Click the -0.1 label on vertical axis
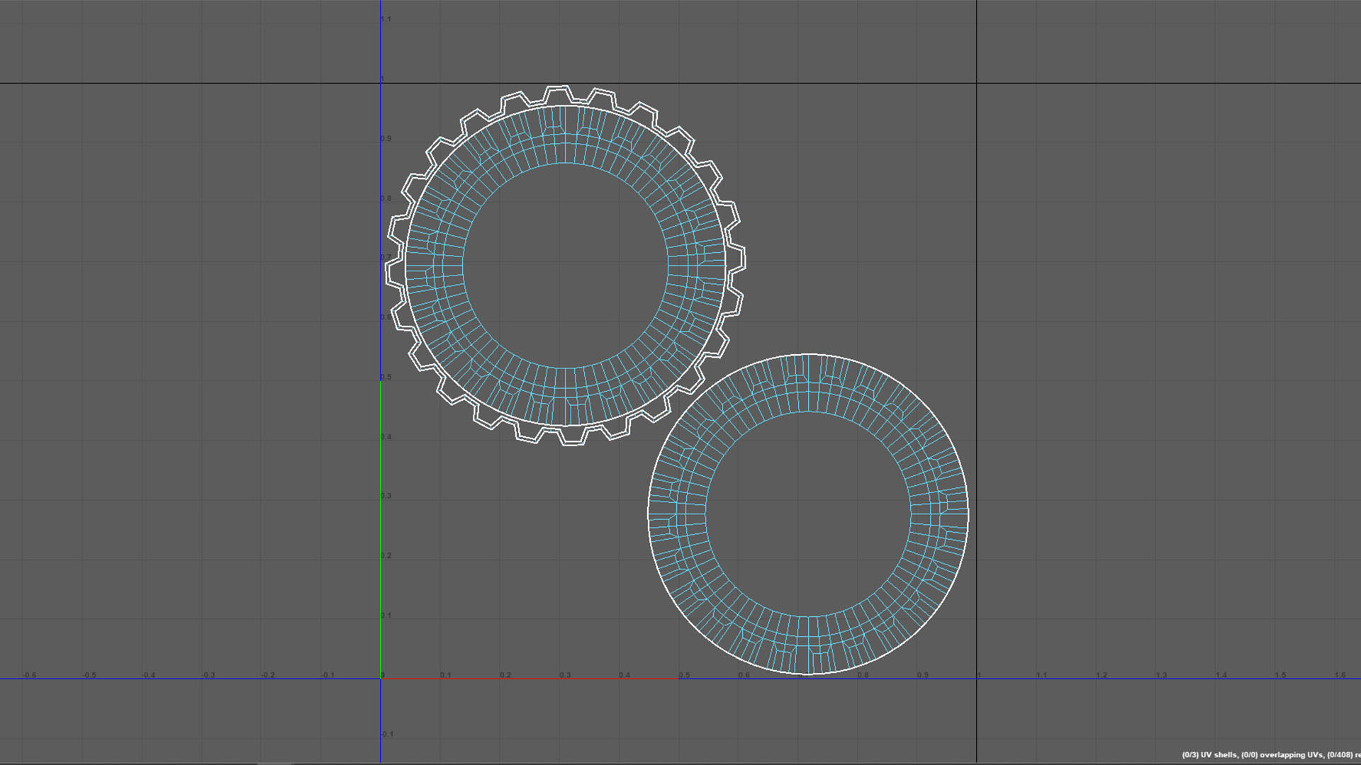 pyautogui.click(x=386, y=734)
